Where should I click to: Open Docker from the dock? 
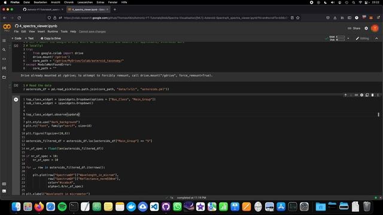pos(132,207)
